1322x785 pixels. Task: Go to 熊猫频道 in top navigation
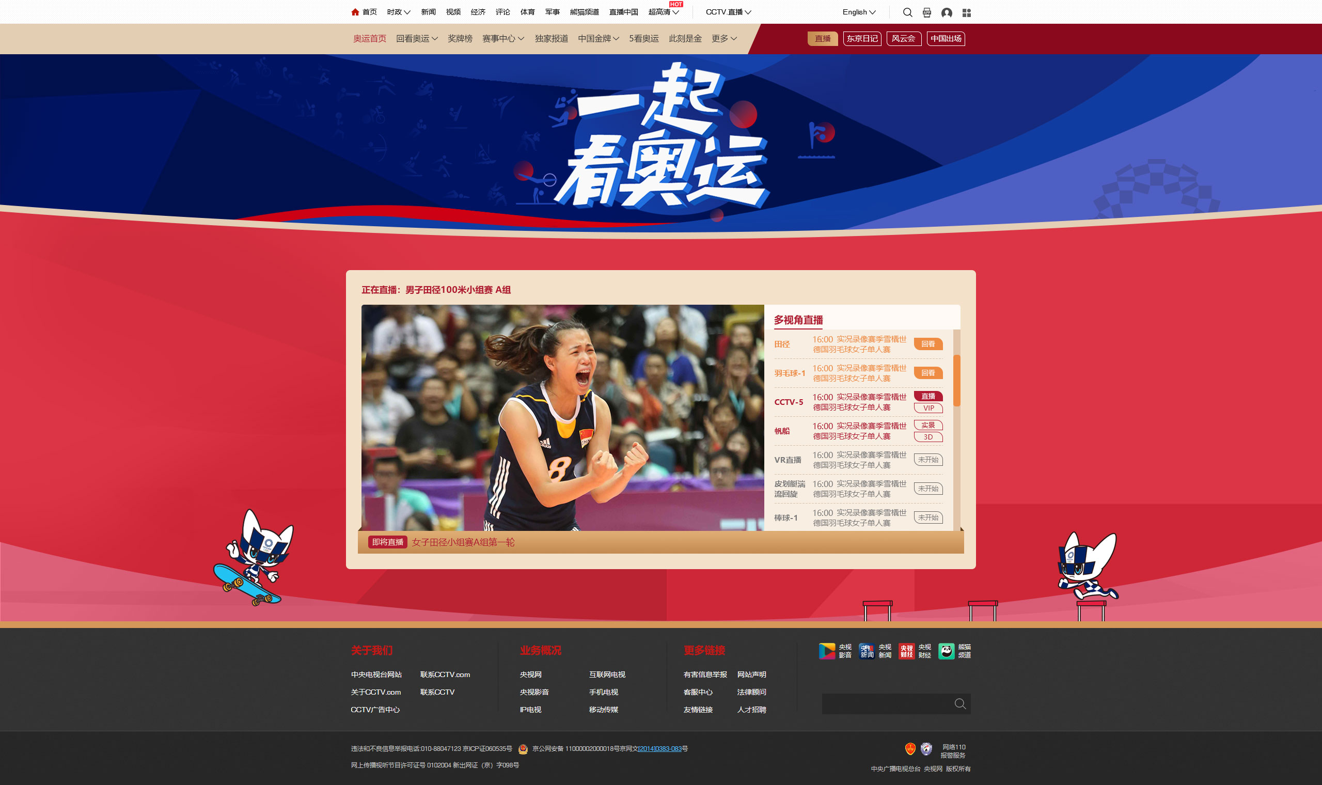tap(584, 12)
